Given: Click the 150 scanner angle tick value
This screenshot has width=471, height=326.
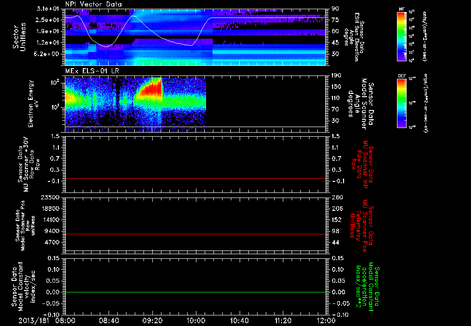Looking at the screenshot, I should point(337,87).
